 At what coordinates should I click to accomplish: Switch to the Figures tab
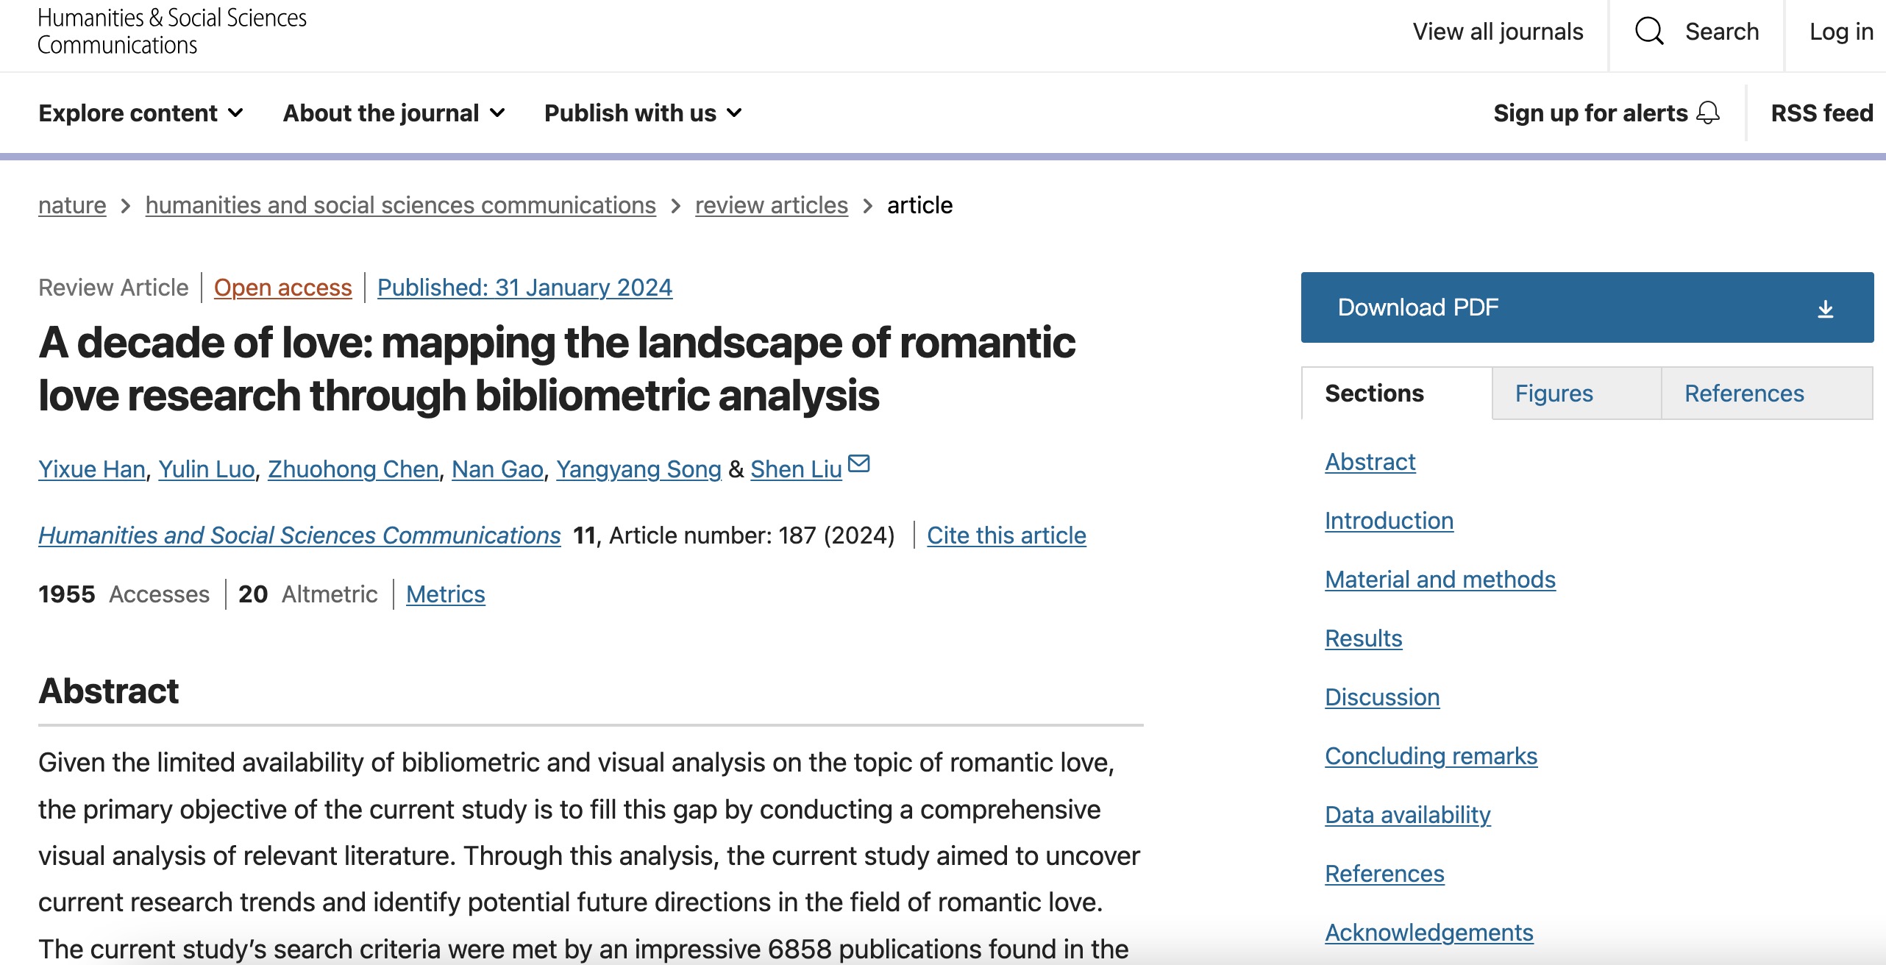tap(1554, 394)
